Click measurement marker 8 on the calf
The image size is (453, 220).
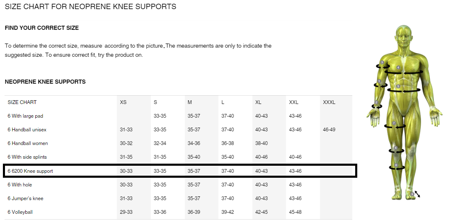396,165
